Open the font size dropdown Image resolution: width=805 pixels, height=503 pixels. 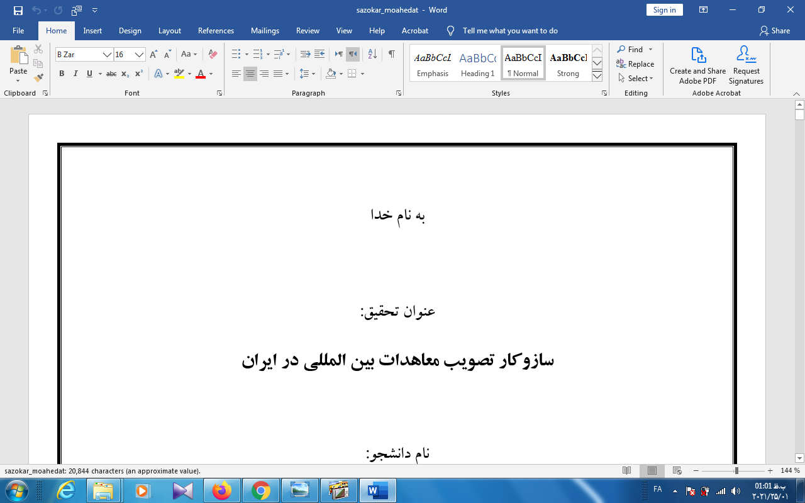[140, 55]
